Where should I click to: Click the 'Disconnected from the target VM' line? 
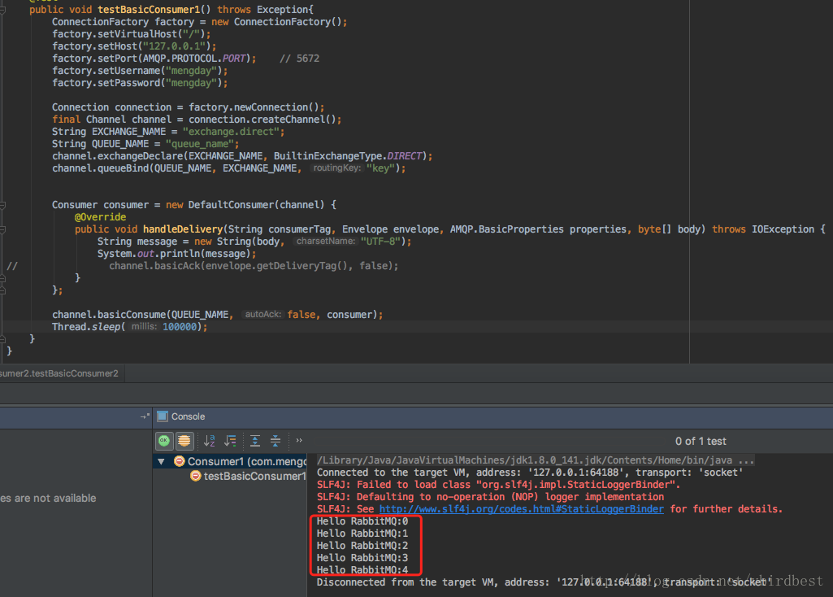click(x=543, y=582)
